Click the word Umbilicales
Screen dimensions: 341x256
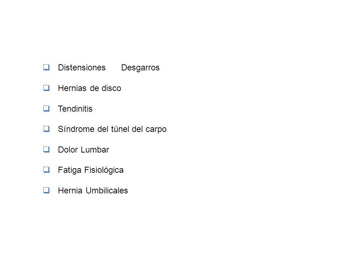click(107, 191)
